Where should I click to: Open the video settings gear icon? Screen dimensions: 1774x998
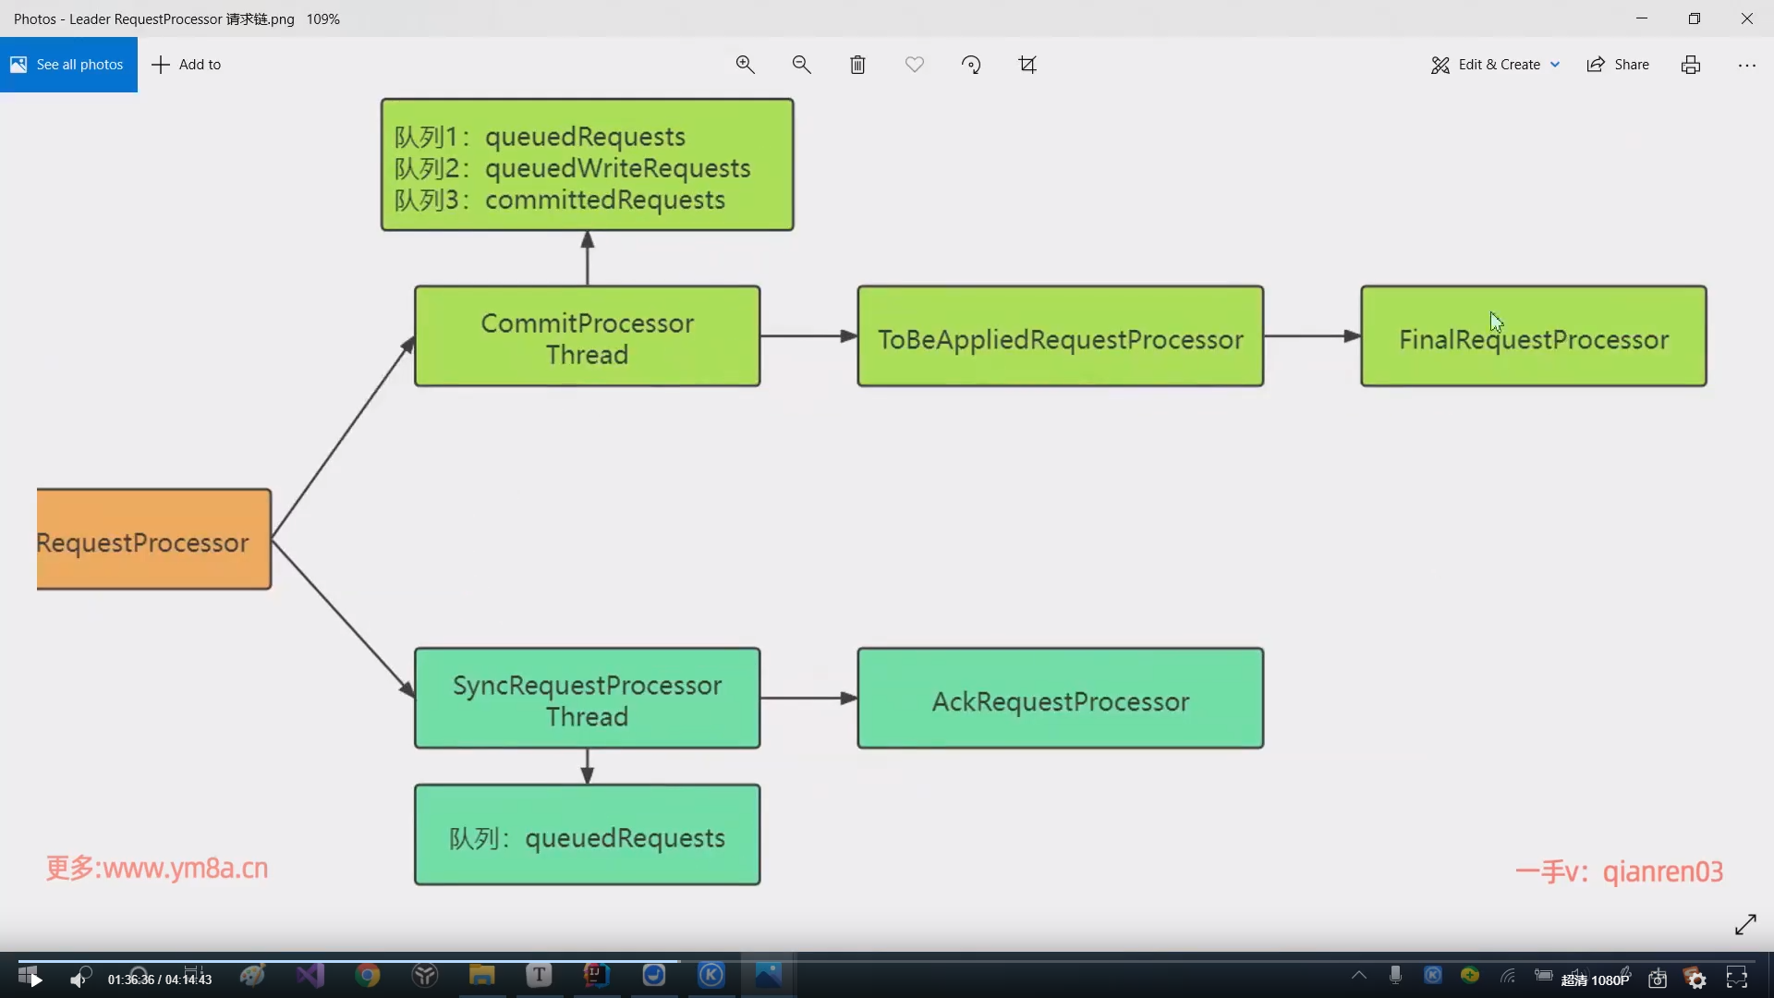1696,980
